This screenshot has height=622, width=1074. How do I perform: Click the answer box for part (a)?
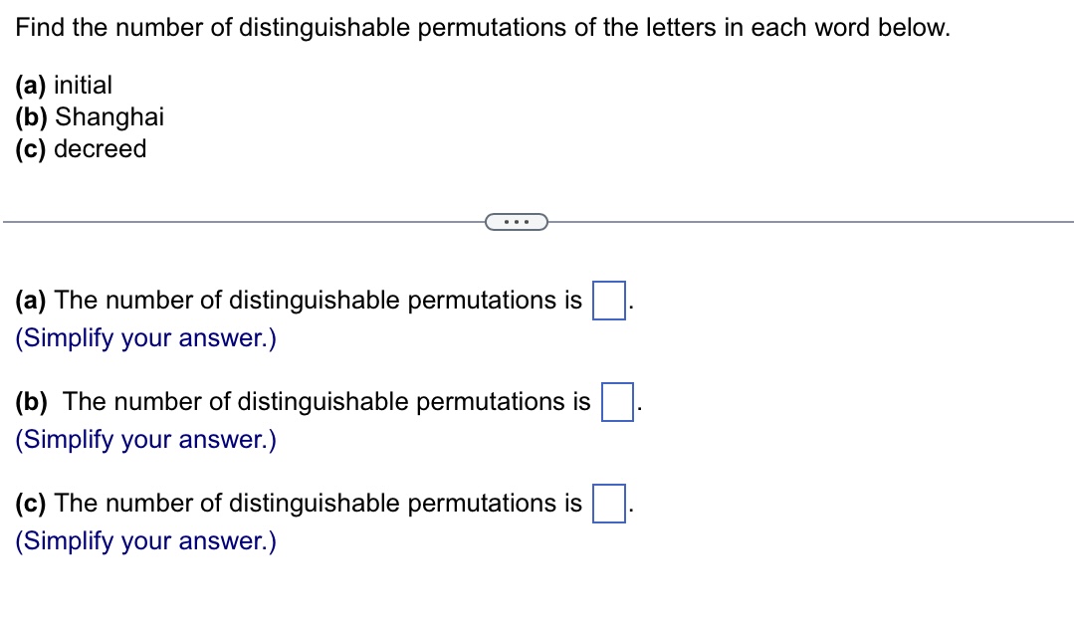(x=608, y=300)
